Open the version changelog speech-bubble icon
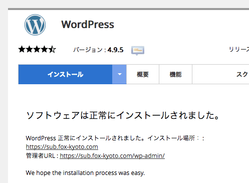249x183 pixels. (x=138, y=50)
